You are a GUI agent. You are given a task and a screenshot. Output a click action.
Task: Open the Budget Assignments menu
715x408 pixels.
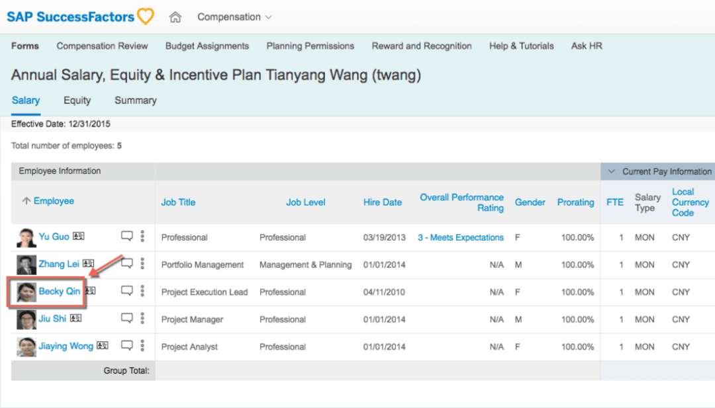point(206,46)
